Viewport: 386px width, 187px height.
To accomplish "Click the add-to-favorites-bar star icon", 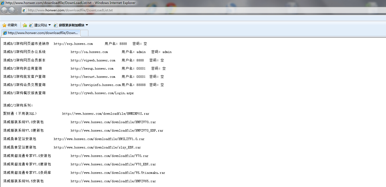I will point(25,25).
